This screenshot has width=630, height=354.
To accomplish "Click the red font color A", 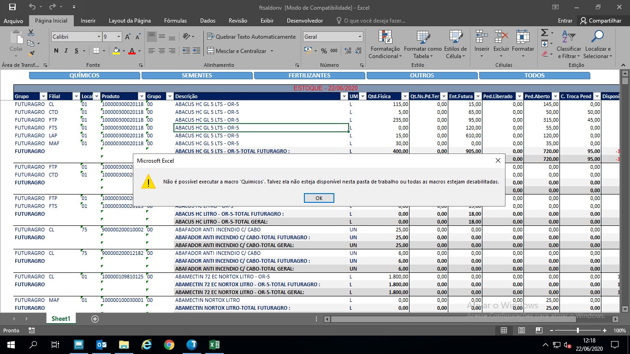I will (132, 51).
